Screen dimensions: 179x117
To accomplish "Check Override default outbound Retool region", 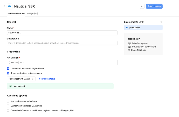I will coord(8,111).
